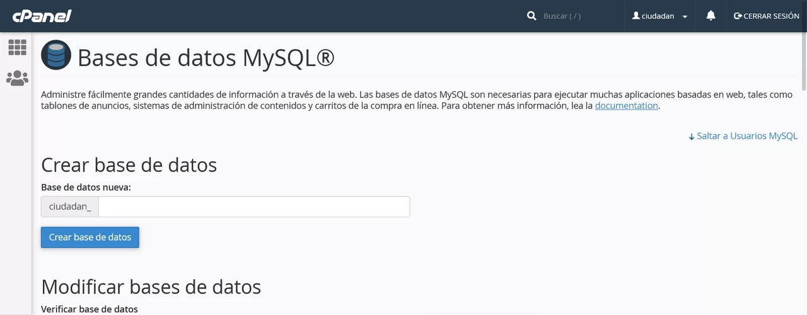The width and height of the screenshot is (807, 315).
Task: Click the page vertical scrollbar
Action: (x=804, y=62)
